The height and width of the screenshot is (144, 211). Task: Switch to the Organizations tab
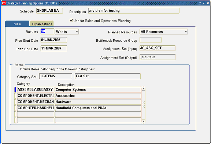42,24
